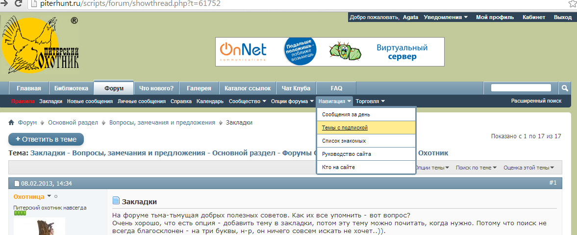Open the OnNet virtual server banner
The image size is (577, 235).
tap(329, 52)
